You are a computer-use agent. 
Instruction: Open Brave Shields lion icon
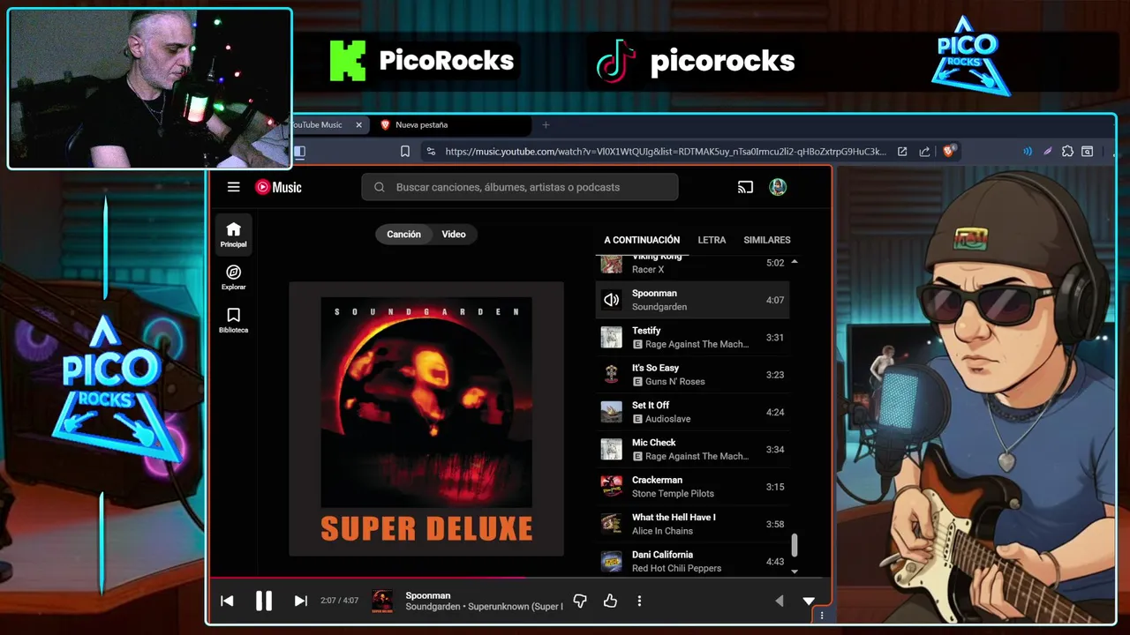point(949,152)
